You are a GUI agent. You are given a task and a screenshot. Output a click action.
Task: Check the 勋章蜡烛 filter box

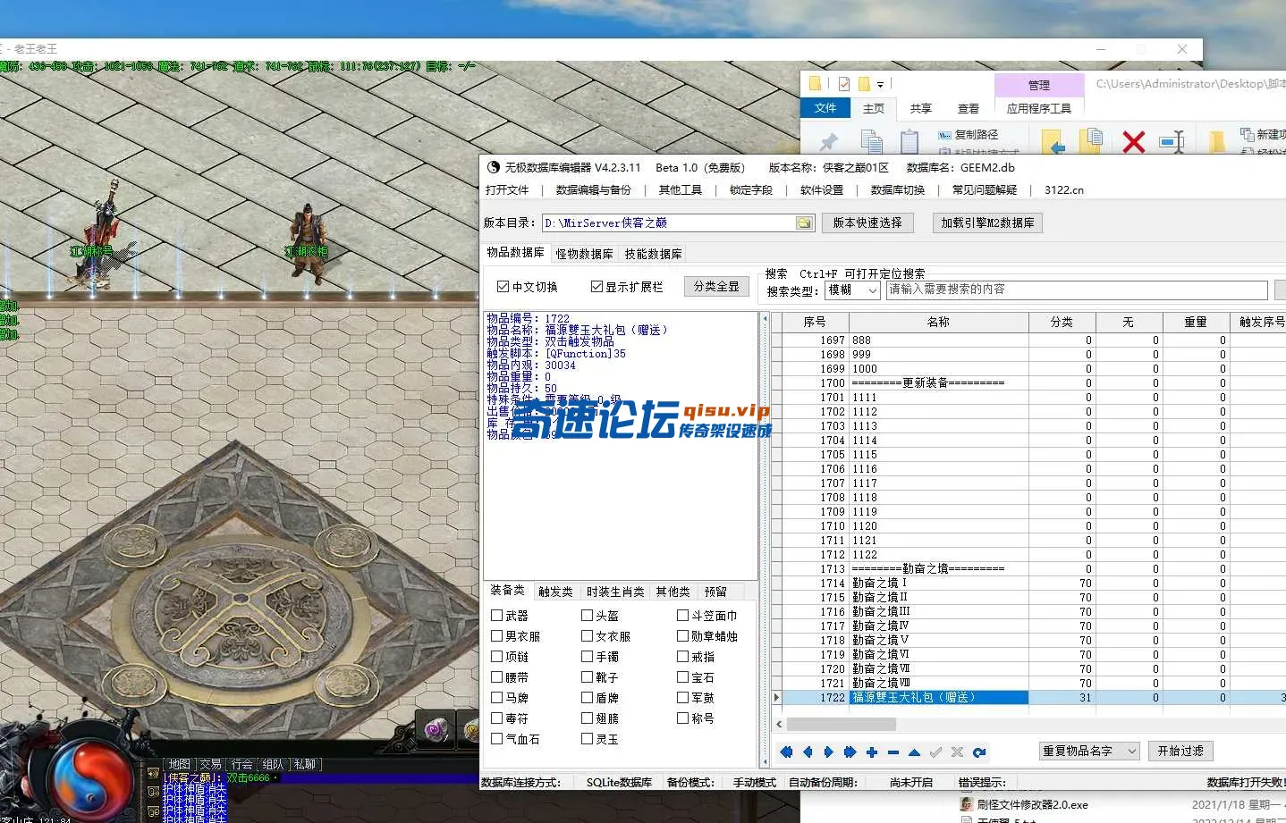point(682,636)
